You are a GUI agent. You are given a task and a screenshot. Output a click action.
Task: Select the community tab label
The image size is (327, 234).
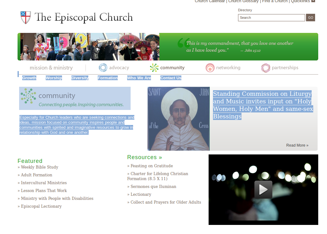click(x=172, y=68)
